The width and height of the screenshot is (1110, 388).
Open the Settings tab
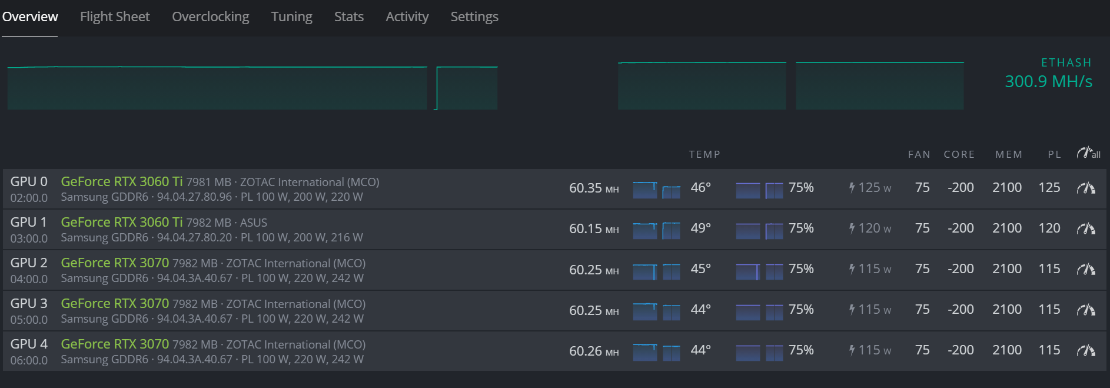474,16
